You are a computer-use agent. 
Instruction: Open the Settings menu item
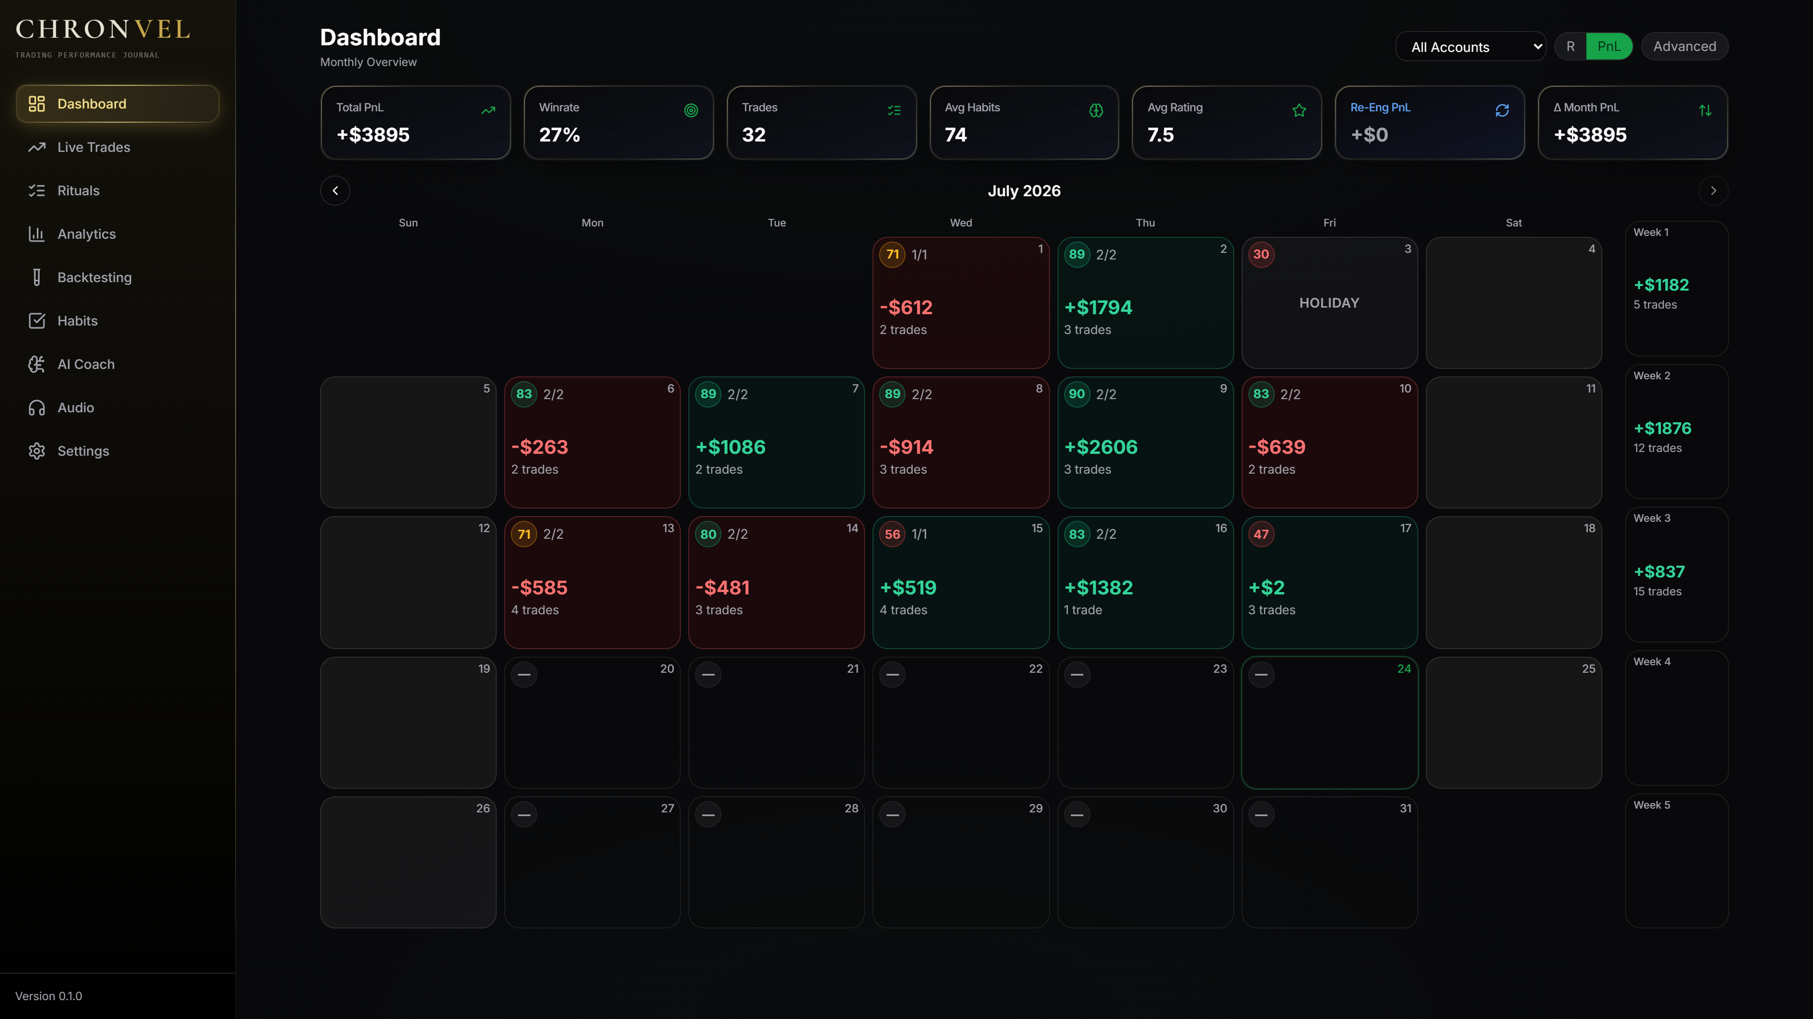(118, 451)
